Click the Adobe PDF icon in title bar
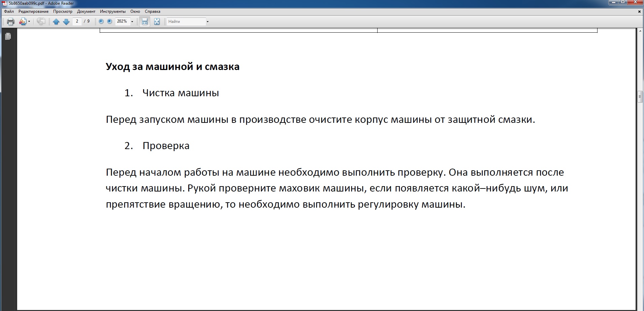Screen dimensions: 644x311 5,3
